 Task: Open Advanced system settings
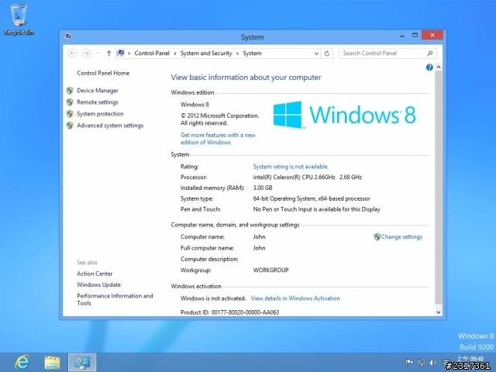tap(110, 126)
